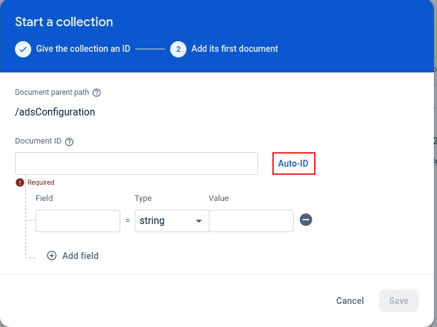Focus the Document ID text box
Image resolution: width=437 pixels, height=327 pixels.
click(x=137, y=163)
